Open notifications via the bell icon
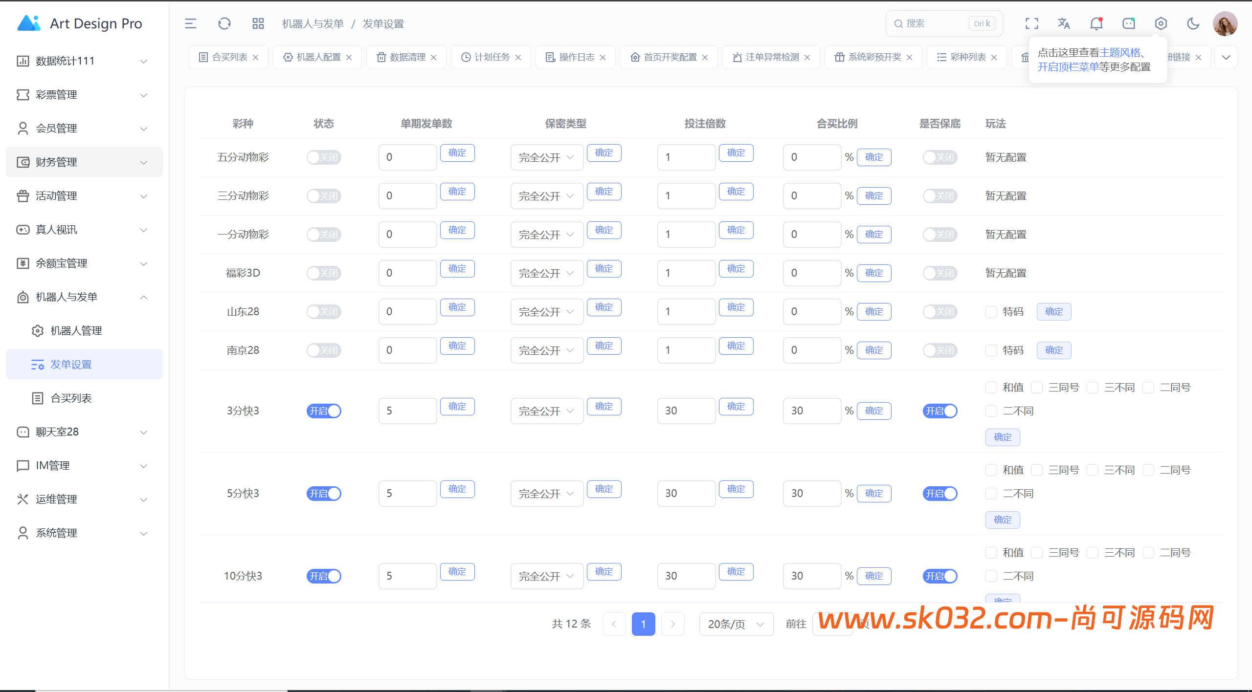This screenshot has height=692, width=1252. [x=1095, y=23]
